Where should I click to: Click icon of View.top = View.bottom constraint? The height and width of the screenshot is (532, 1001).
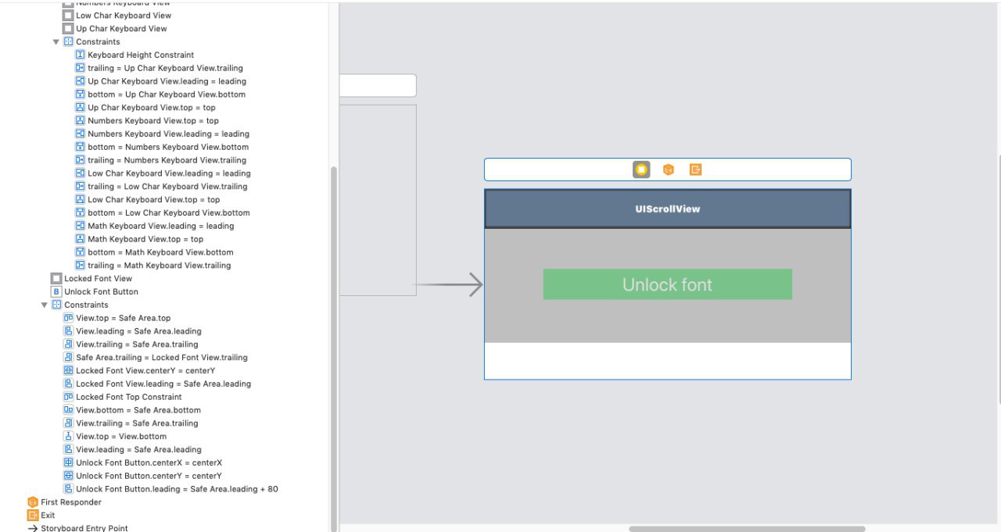point(69,437)
